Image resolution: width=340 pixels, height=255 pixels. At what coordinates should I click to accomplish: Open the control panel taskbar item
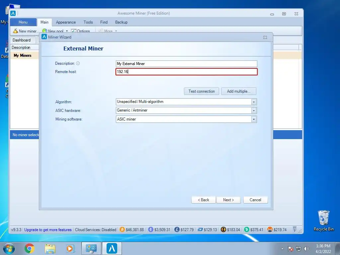point(91,248)
